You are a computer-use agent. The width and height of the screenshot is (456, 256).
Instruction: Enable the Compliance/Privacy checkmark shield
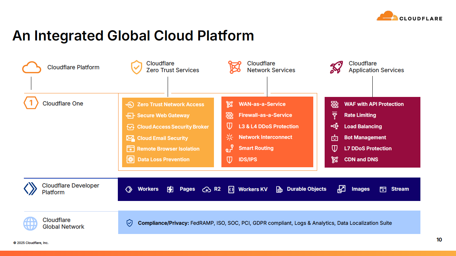(129, 223)
